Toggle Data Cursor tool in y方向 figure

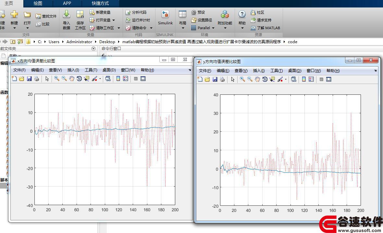click(x=272, y=79)
